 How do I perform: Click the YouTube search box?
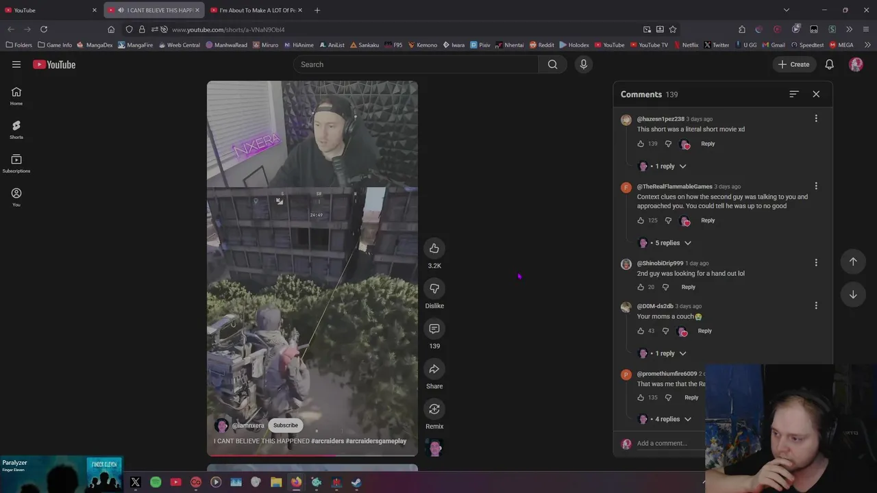tap(416, 64)
